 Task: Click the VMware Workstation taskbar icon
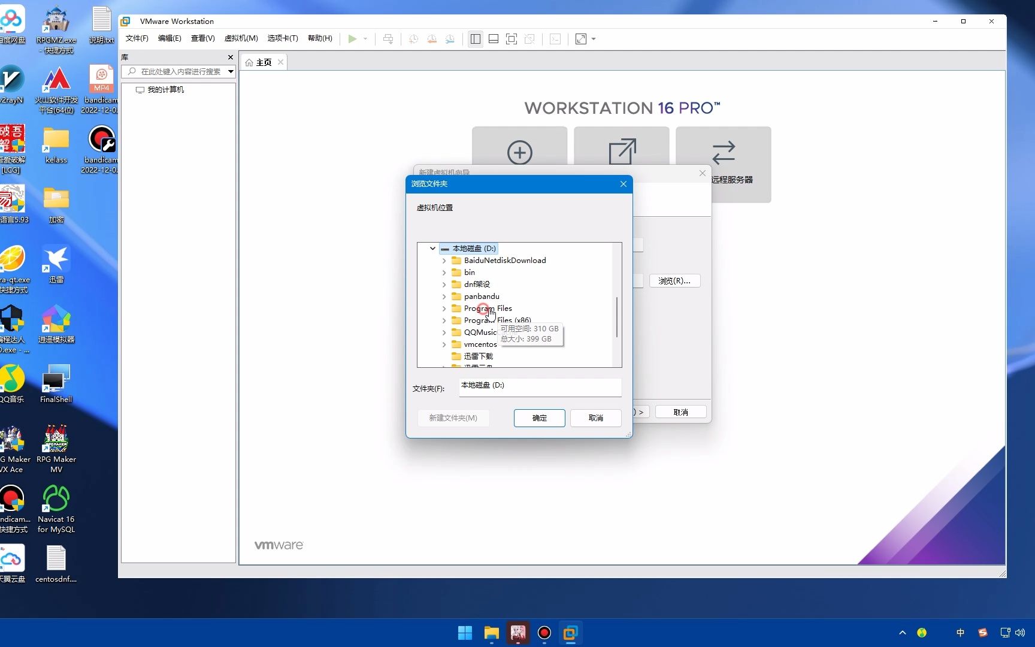571,633
